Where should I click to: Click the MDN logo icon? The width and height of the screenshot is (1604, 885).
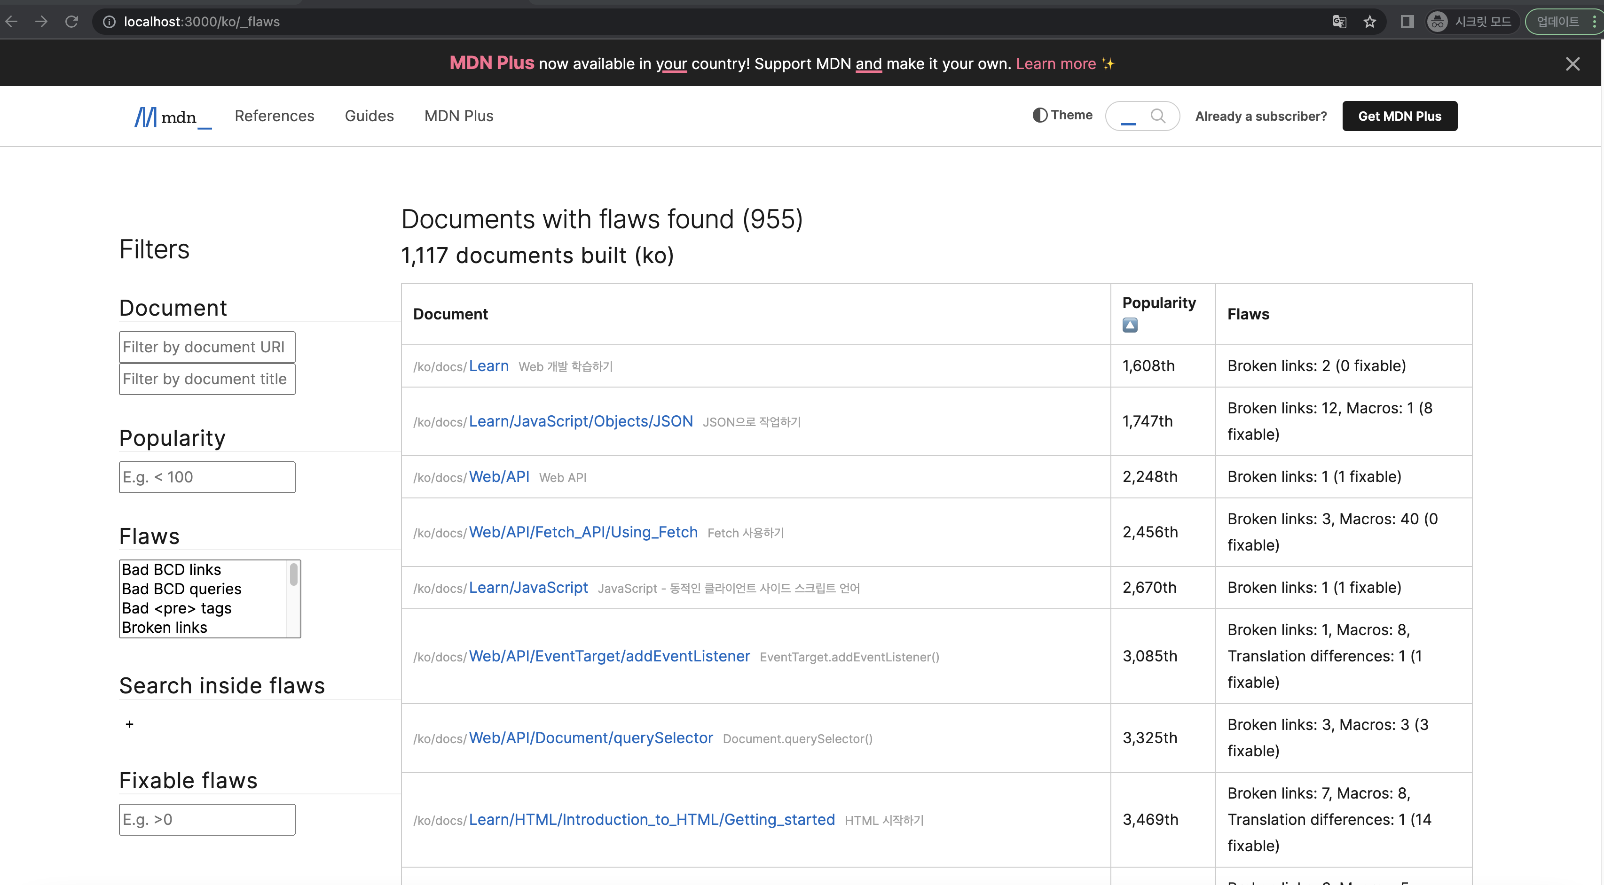pyautogui.click(x=146, y=116)
